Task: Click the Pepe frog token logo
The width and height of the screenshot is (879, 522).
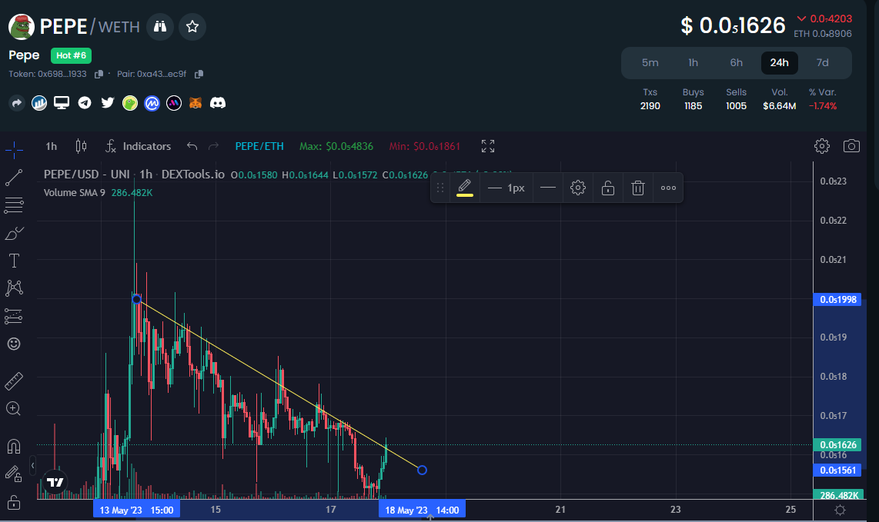Action: (22, 27)
